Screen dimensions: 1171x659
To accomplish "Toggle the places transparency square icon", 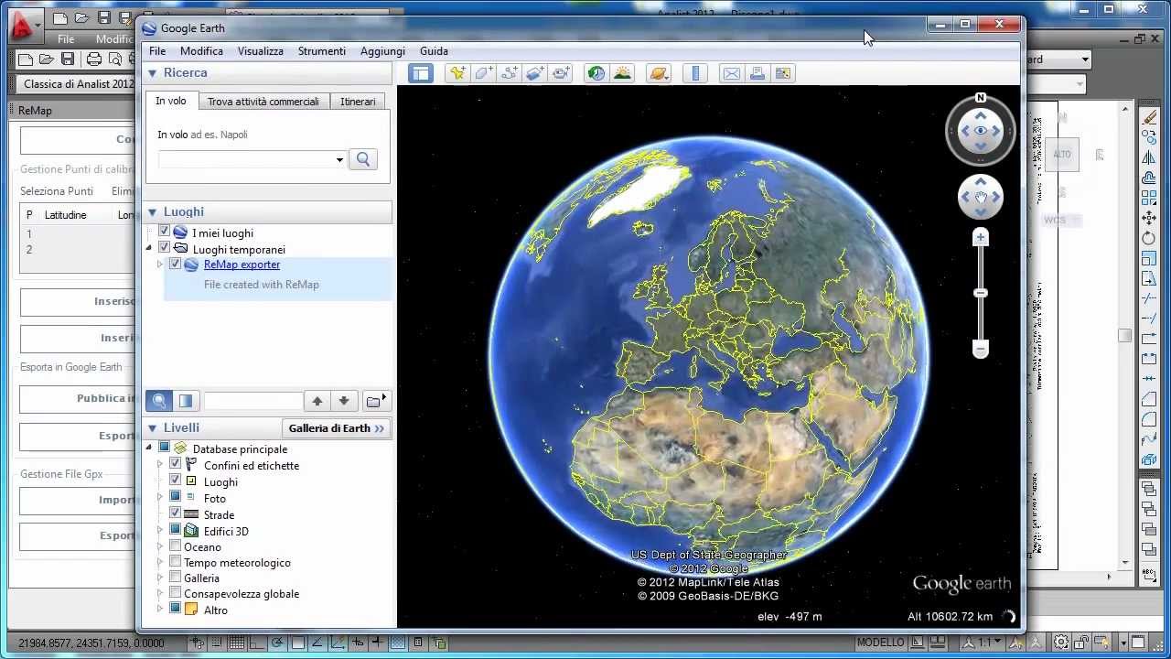I will tap(185, 401).
